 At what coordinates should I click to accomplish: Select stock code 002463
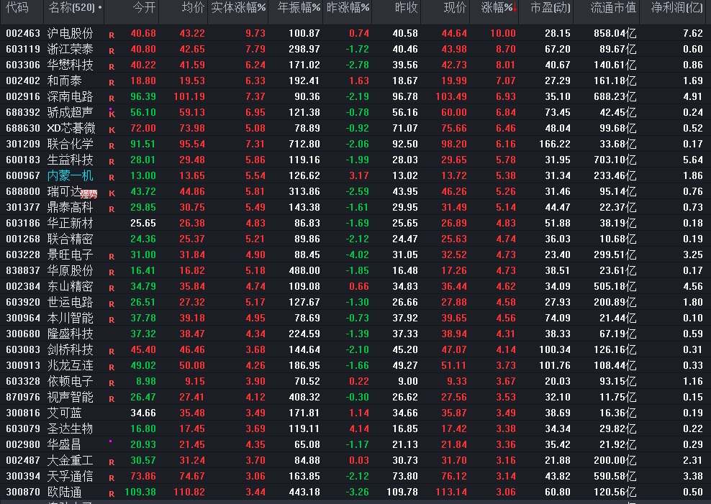click(x=23, y=34)
